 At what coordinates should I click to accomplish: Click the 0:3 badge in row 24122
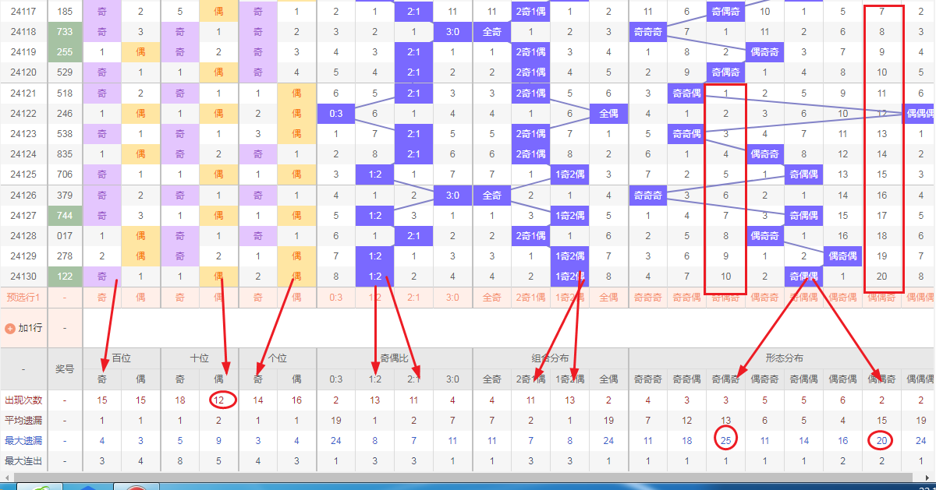336,114
